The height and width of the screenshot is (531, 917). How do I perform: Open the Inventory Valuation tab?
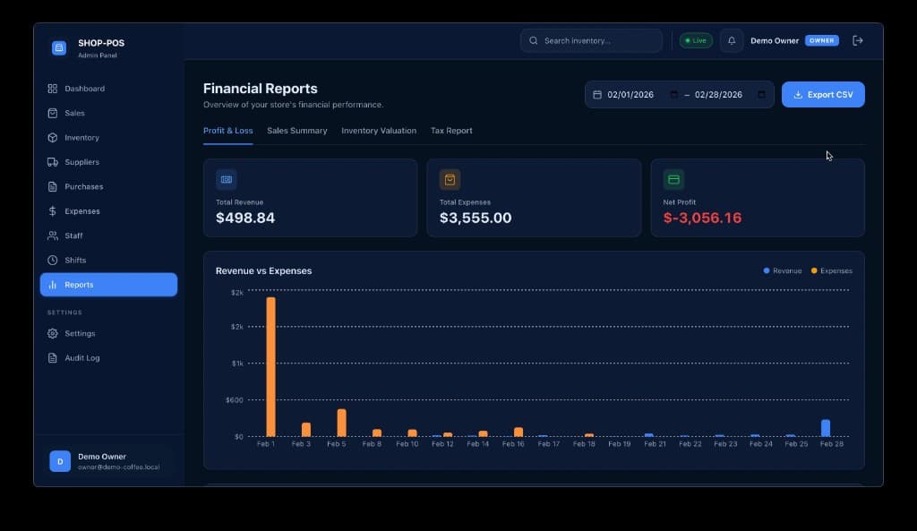(379, 131)
